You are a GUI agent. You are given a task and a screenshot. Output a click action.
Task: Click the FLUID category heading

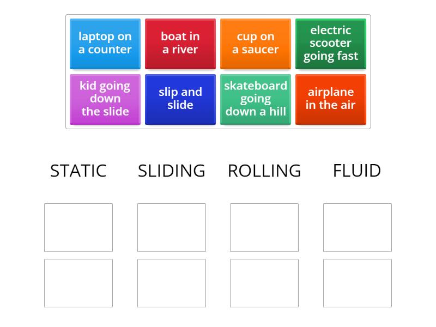tap(357, 171)
